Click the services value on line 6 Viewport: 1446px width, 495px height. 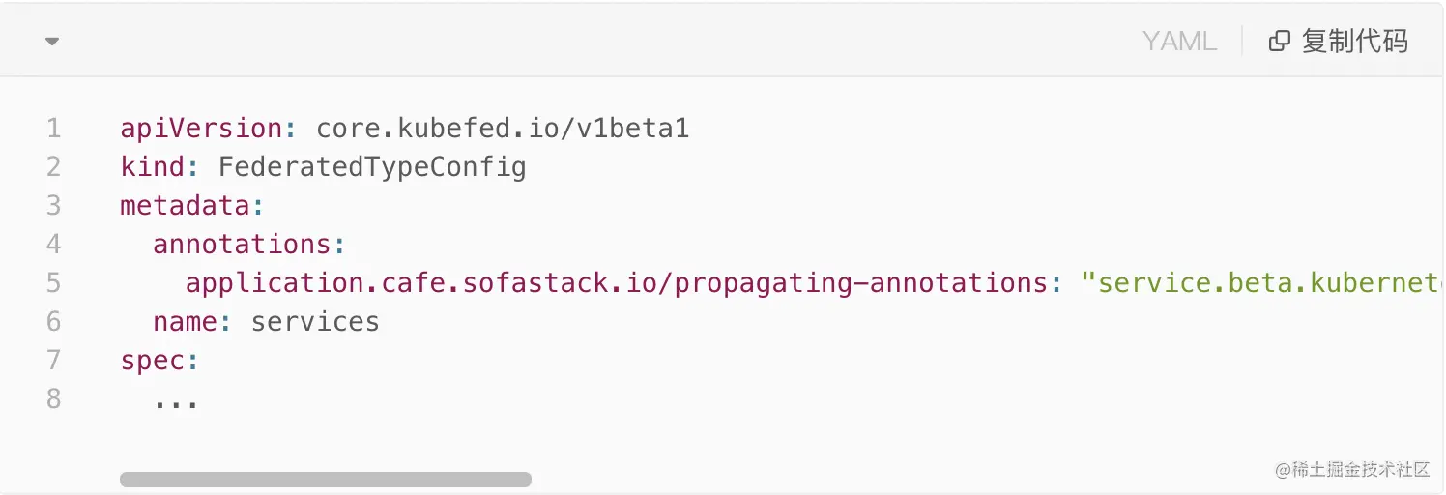tap(315, 321)
